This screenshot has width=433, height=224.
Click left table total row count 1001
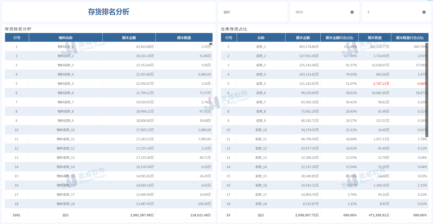pos(16,215)
